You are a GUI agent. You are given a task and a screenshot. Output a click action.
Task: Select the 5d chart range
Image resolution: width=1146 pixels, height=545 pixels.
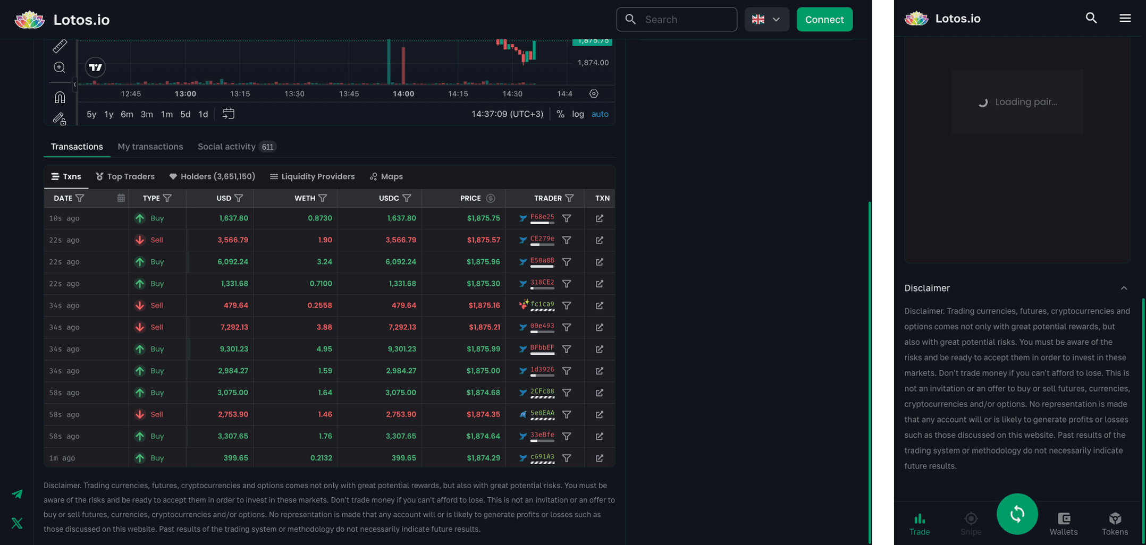point(185,114)
